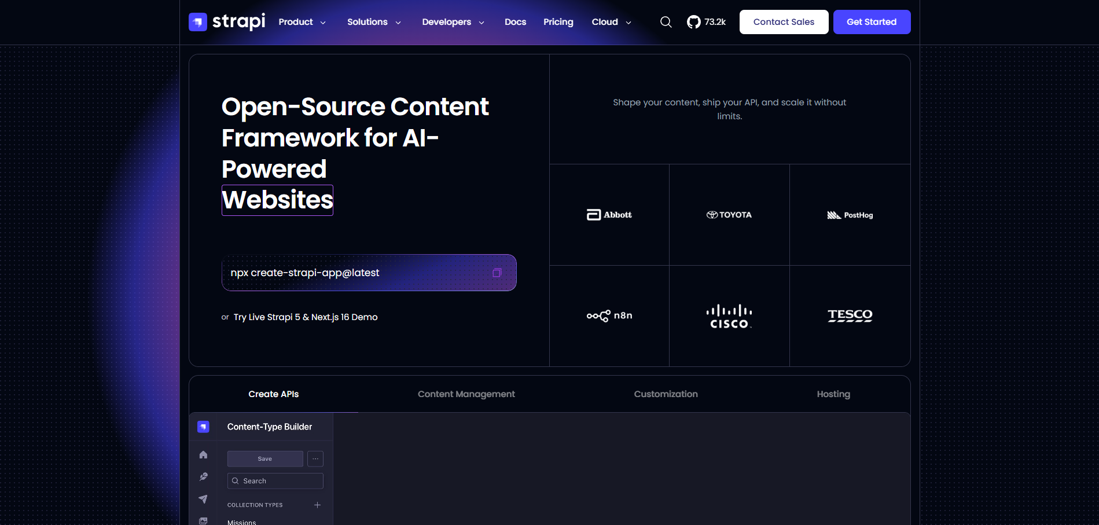
Task: Switch to the Hosting tab
Action: (x=833, y=394)
